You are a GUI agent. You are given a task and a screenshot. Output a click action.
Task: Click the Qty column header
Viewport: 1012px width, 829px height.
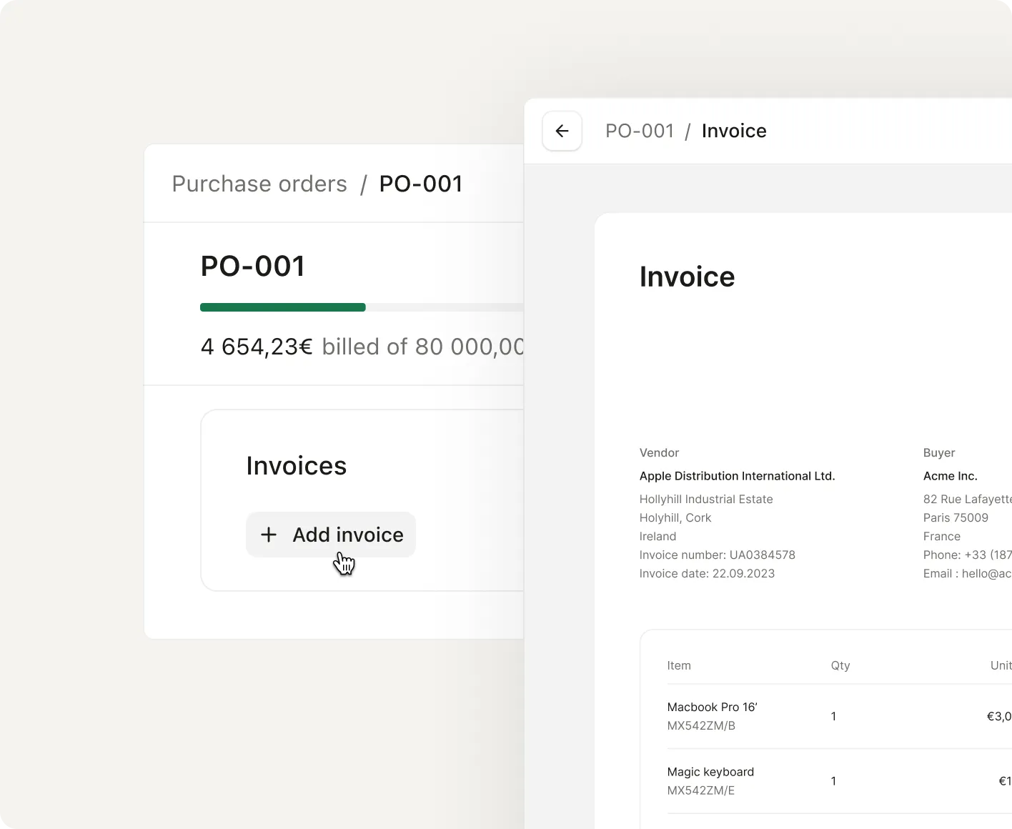click(x=840, y=665)
